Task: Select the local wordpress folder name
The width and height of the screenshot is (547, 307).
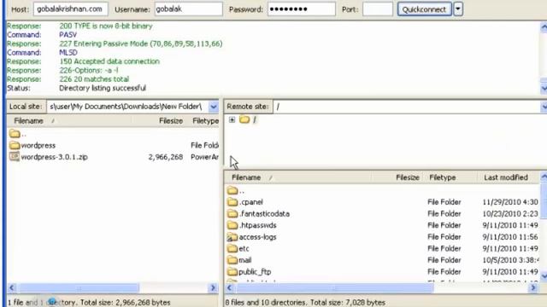Action: (38, 146)
